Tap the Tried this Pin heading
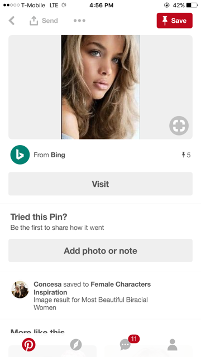Screen dimensions: 201x357 (39, 217)
